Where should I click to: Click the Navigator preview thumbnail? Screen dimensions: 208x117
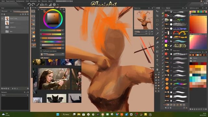pos(143,20)
